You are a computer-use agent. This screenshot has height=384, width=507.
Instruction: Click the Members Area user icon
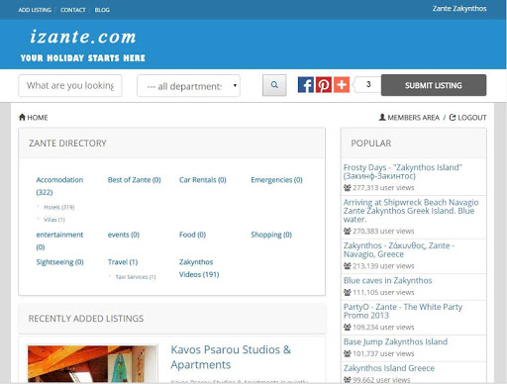click(382, 117)
